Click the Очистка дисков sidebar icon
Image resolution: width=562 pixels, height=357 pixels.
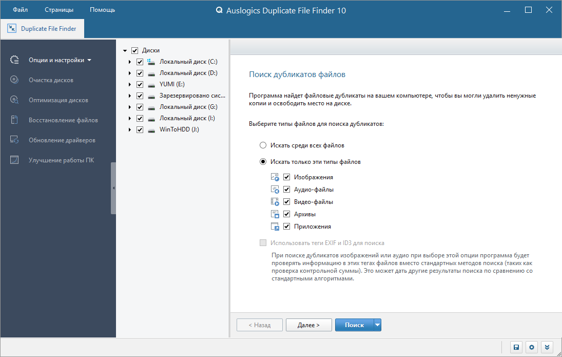pyautogui.click(x=14, y=80)
